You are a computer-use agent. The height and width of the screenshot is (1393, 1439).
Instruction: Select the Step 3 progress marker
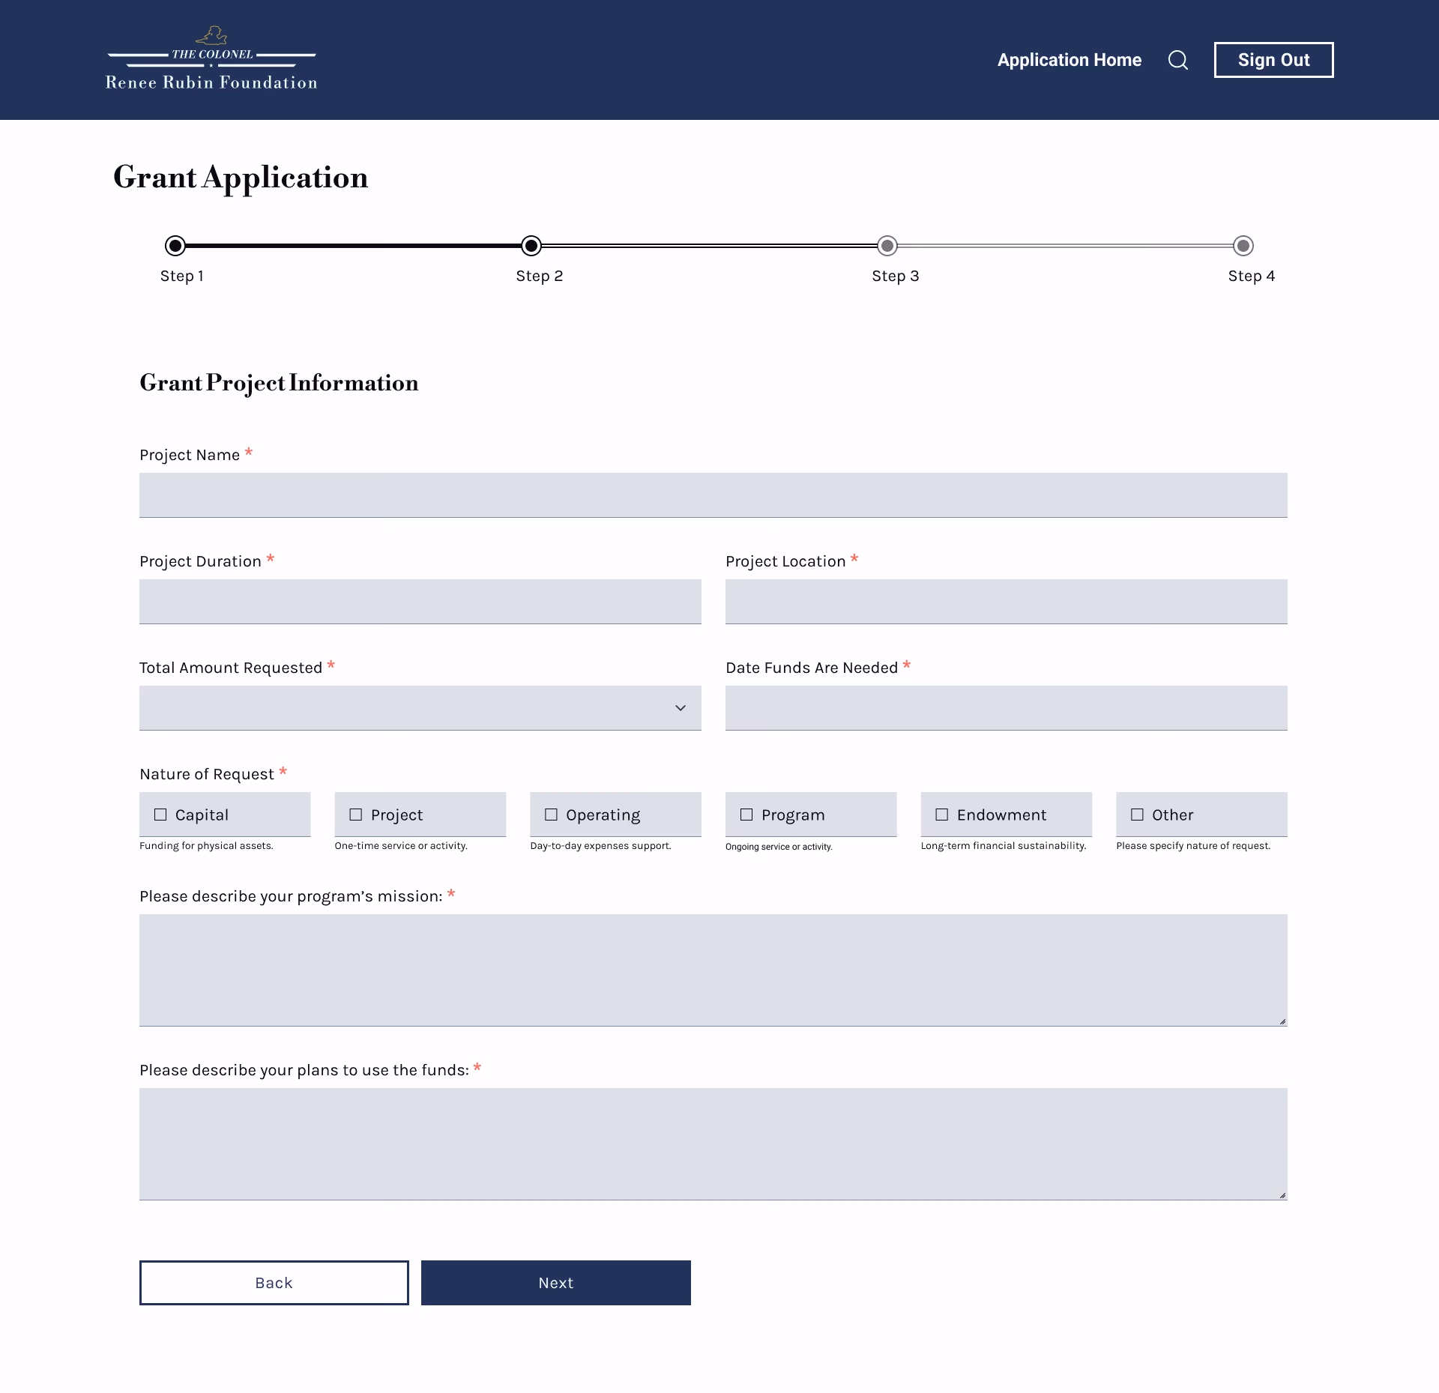[x=887, y=246]
